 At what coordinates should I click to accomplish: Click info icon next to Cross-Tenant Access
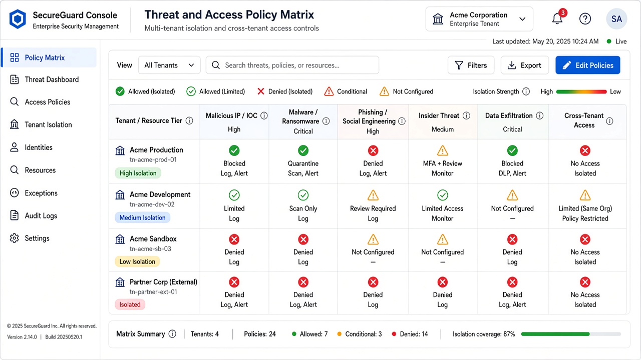coord(609,120)
